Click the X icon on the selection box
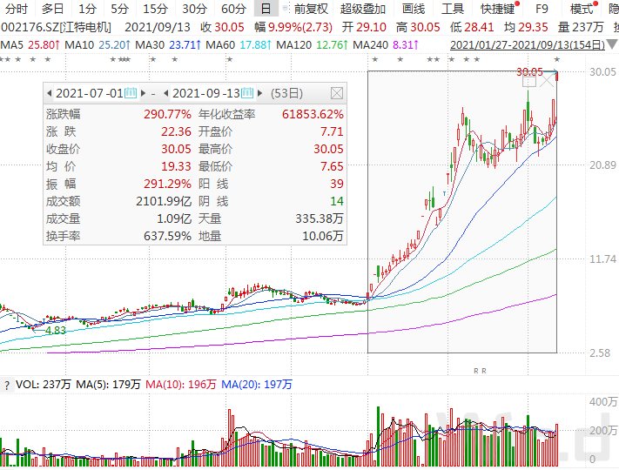 pyautogui.click(x=548, y=81)
